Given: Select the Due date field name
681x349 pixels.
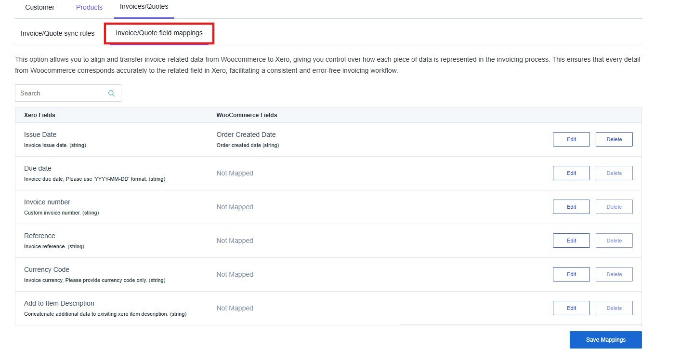Looking at the screenshot, I should pyautogui.click(x=38, y=168).
